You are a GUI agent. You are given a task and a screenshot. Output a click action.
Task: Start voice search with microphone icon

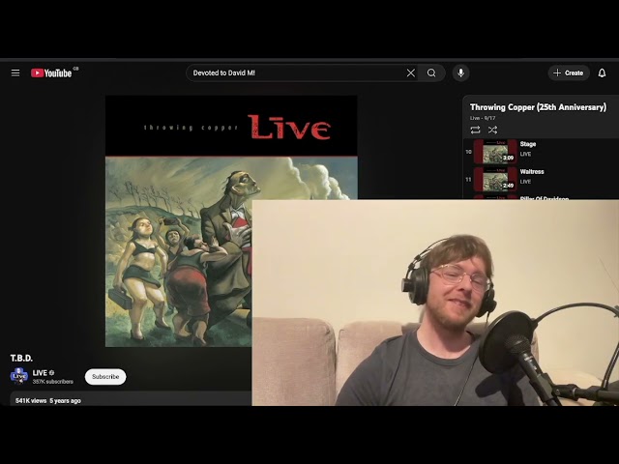click(x=460, y=73)
